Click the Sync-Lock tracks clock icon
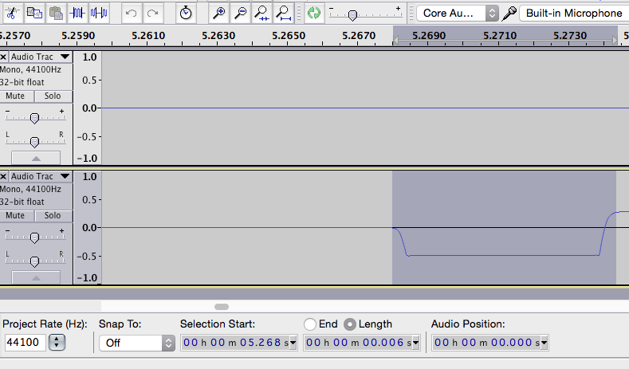 click(x=185, y=13)
